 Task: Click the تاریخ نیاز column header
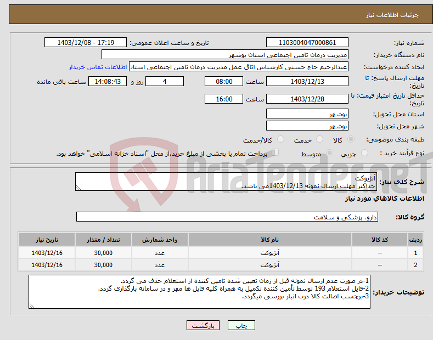click(x=47, y=240)
